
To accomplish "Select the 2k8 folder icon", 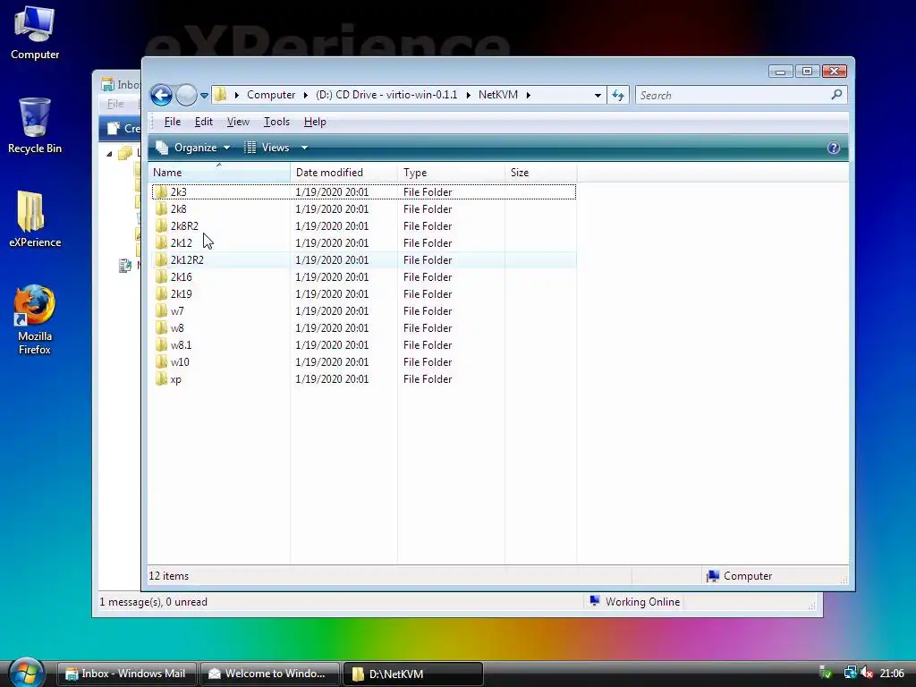I will (161, 208).
